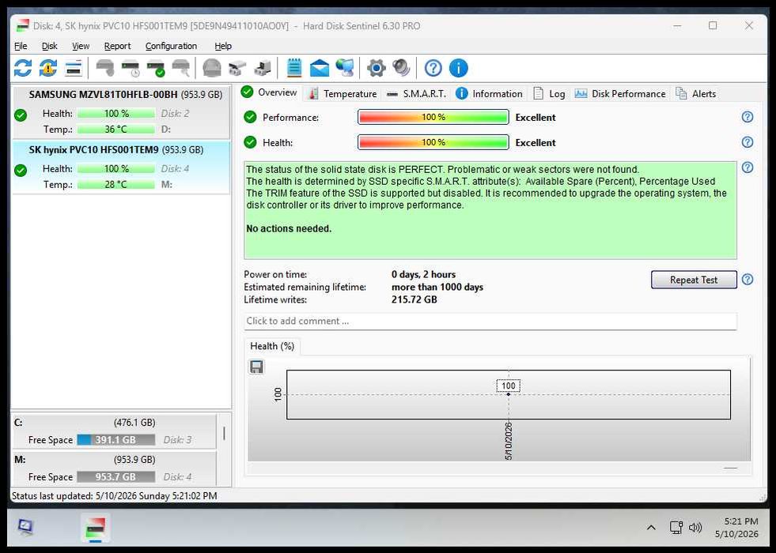Click the globe and monitor network icon
This screenshot has height=553, width=776.
coord(345,68)
